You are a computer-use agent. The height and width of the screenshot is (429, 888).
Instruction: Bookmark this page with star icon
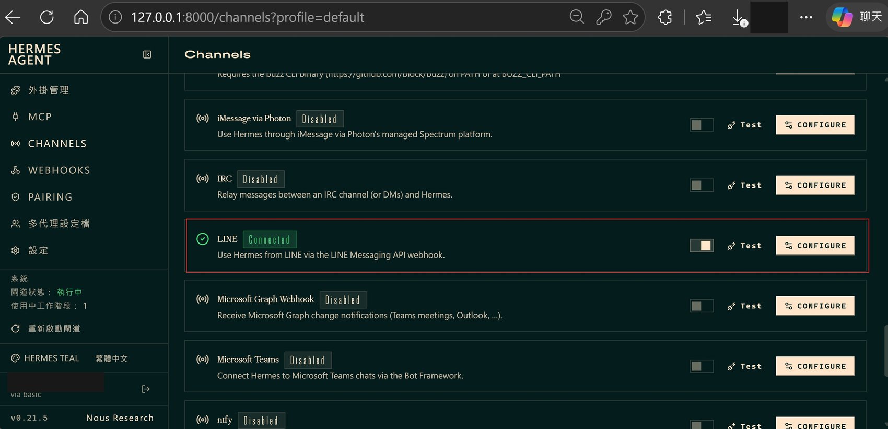click(x=630, y=17)
